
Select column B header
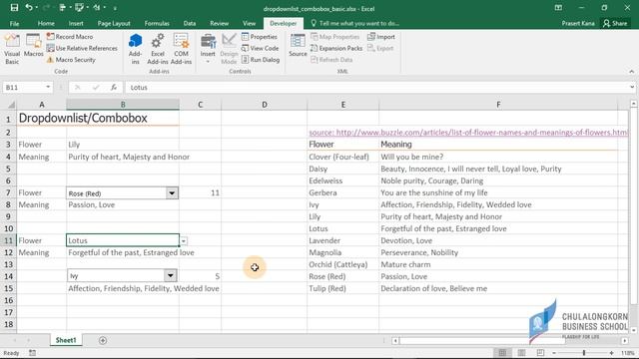click(123, 105)
